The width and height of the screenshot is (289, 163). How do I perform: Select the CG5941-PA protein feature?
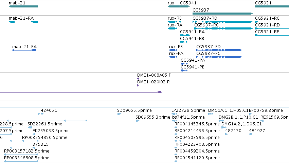(x=184, y=64)
